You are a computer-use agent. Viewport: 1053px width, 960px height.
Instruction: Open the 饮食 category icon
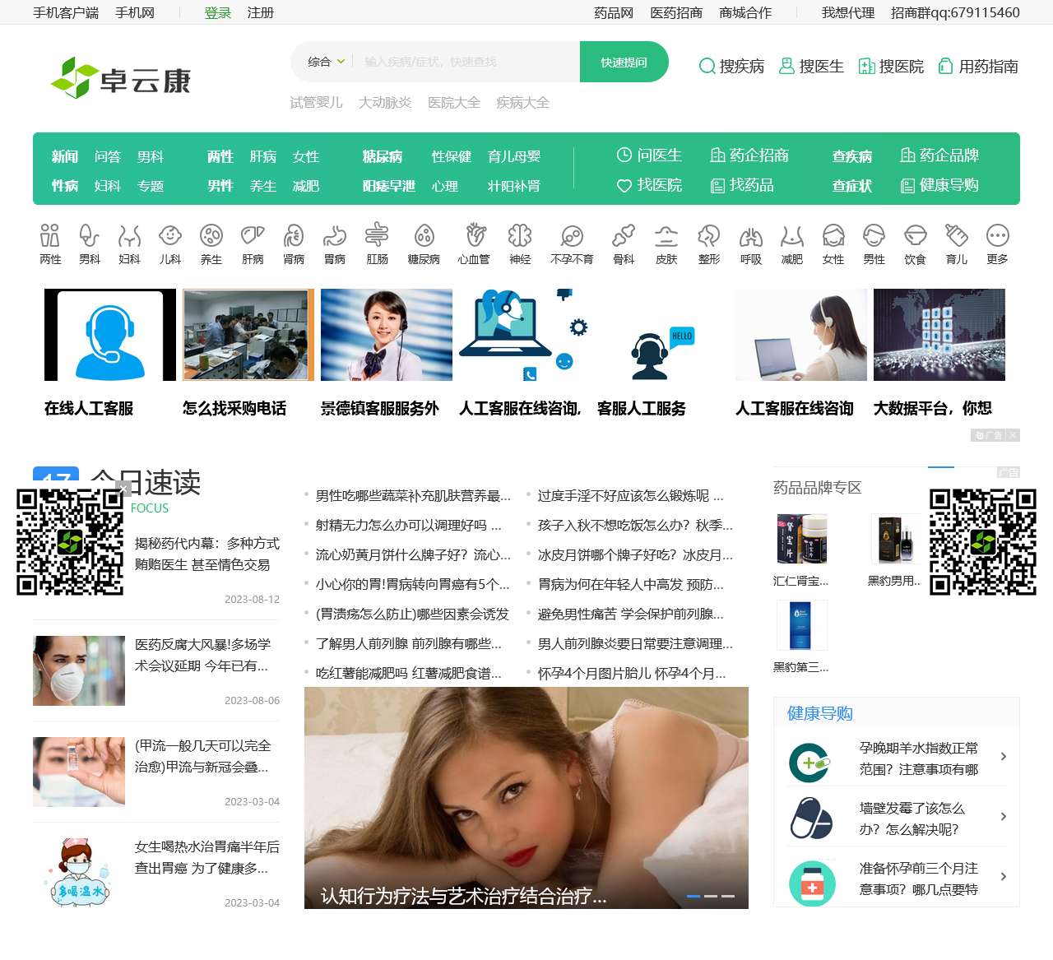[915, 236]
